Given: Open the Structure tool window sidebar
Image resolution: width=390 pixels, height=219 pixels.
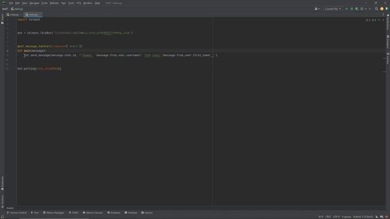Looking at the screenshot, I should point(2,201).
